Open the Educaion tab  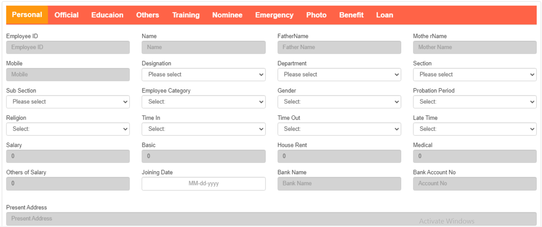point(107,15)
